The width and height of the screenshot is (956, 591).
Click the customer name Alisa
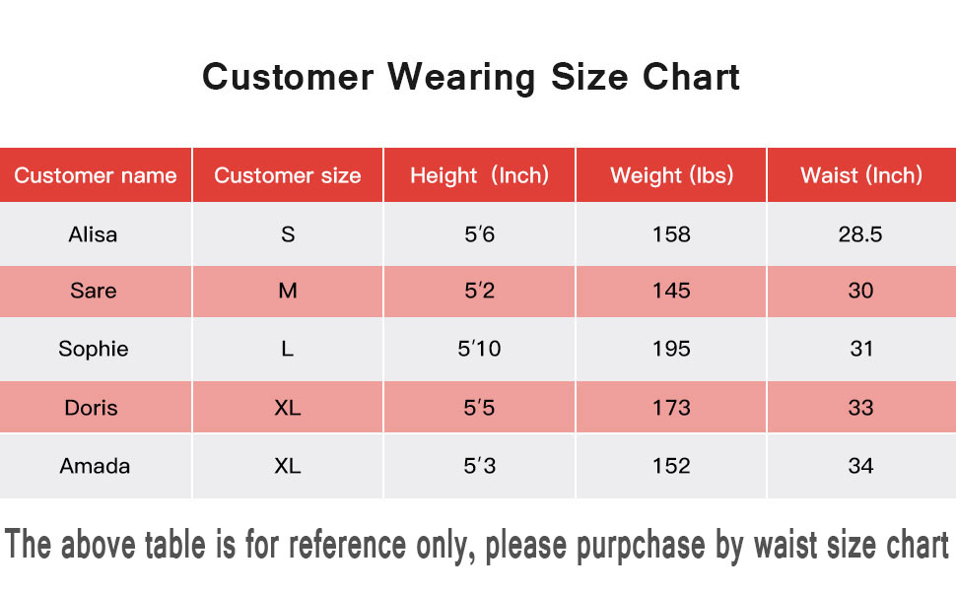[x=93, y=234]
